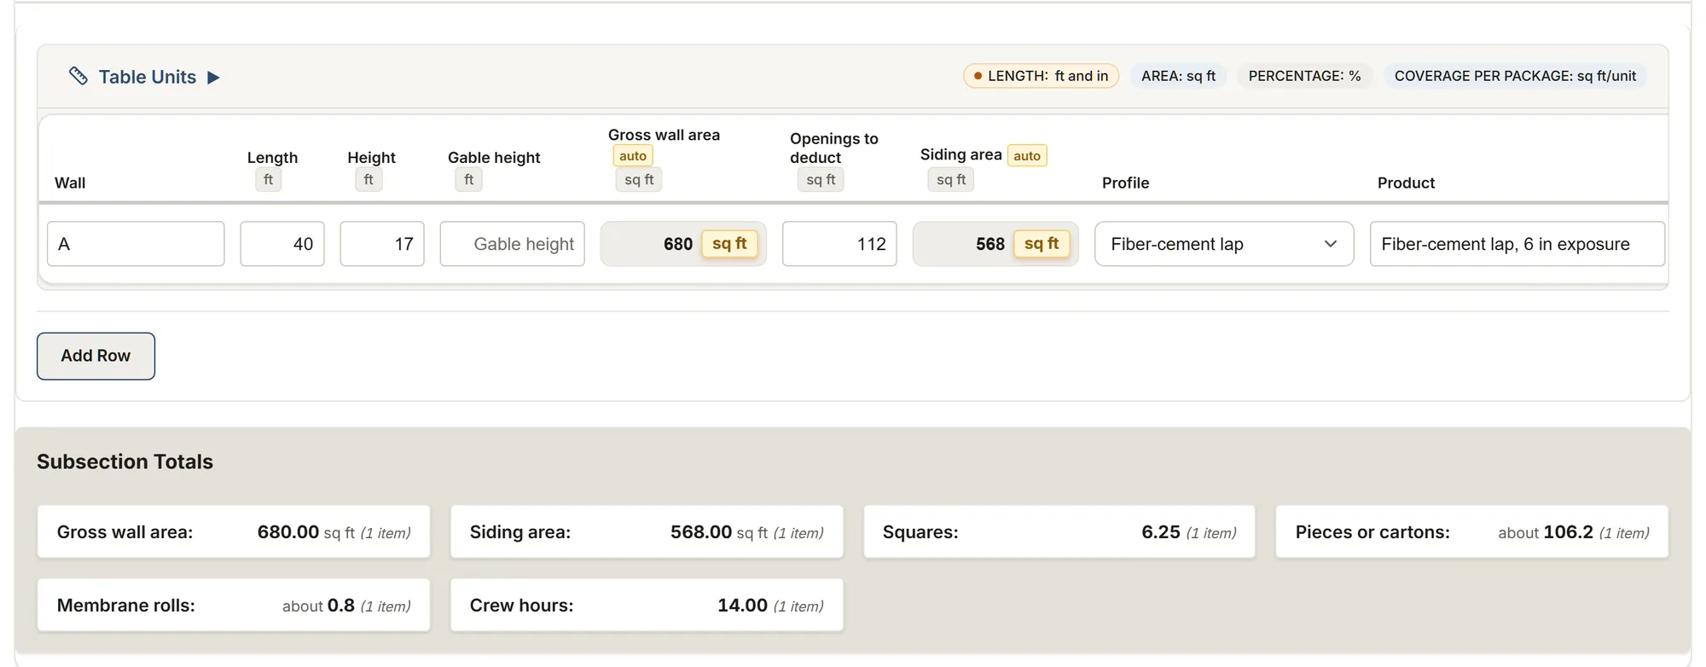
Task: Click the auto badge beside Siding area header
Action: click(1027, 156)
